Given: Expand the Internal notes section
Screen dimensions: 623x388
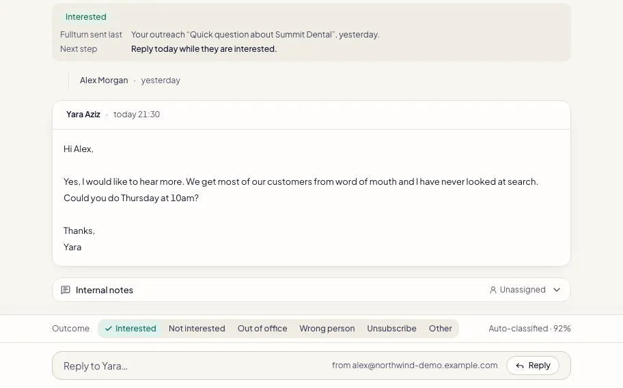Looking at the screenshot, I should click(x=311, y=290).
